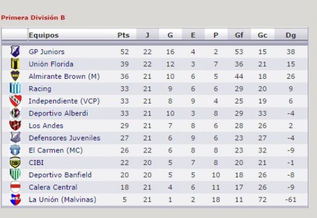The height and width of the screenshot is (218, 317).
Task: Open the Defensores Juveniles team link
Action: click(x=65, y=138)
